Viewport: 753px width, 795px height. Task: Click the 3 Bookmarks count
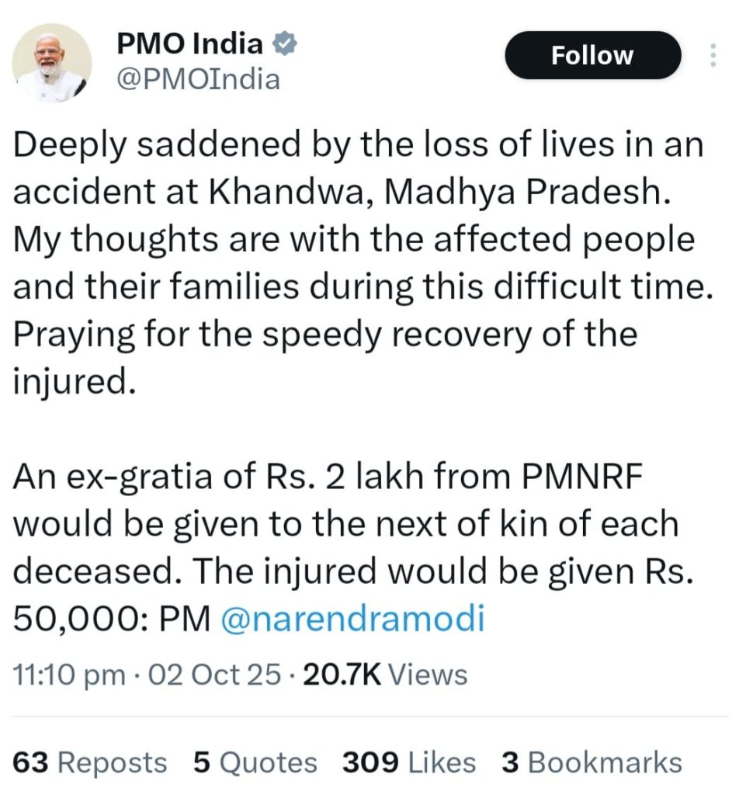(x=592, y=762)
